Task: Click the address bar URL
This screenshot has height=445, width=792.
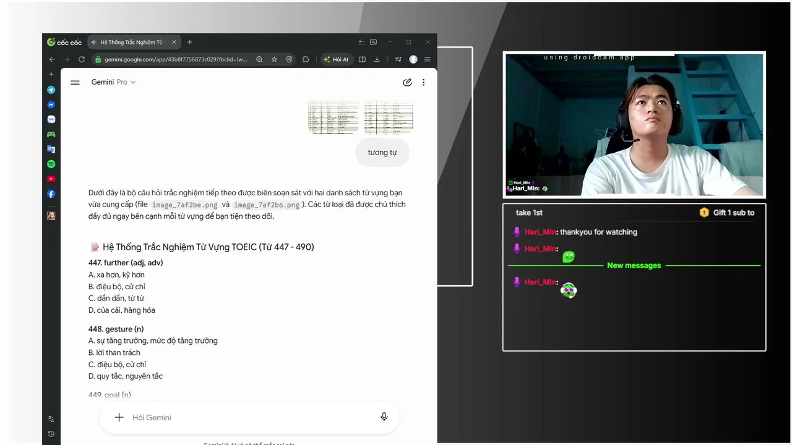Action: click(176, 59)
